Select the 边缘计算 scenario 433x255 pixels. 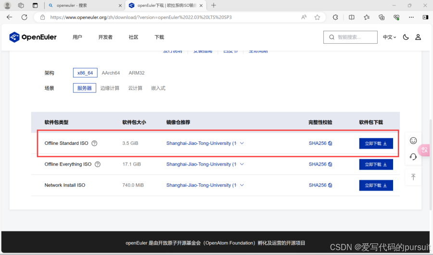pyautogui.click(x=110, y=88)
